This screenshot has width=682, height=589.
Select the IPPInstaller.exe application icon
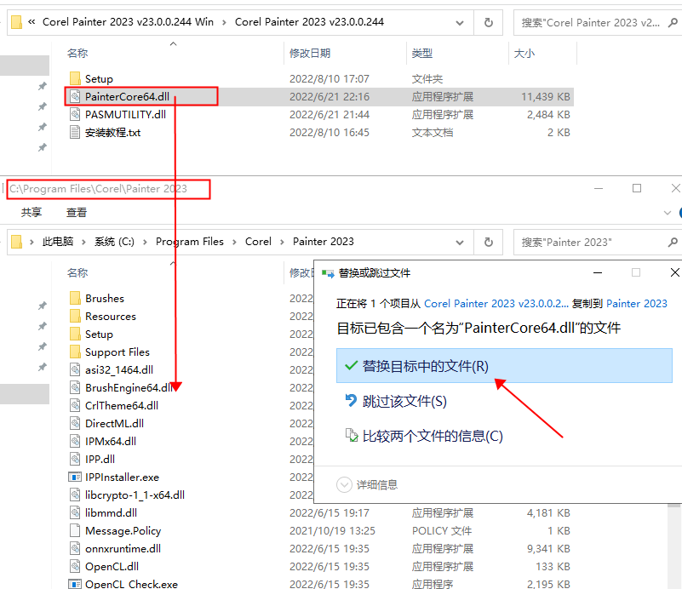click(75, 477)
